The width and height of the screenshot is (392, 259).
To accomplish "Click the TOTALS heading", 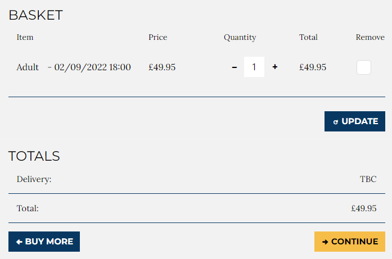I will coord(34,156).
